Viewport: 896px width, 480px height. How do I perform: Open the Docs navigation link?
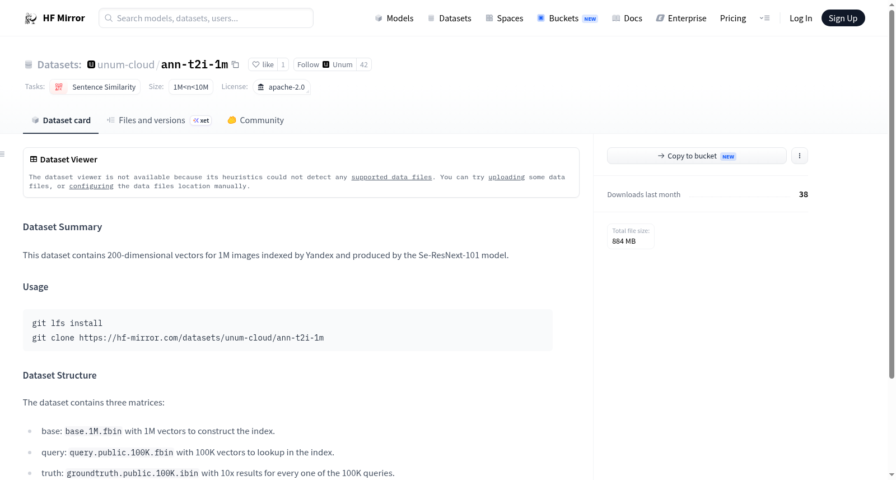tap(627, 18)
